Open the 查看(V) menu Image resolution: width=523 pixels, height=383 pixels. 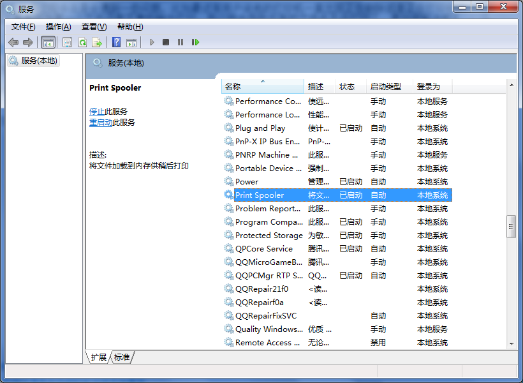click(x=94, y=27)
